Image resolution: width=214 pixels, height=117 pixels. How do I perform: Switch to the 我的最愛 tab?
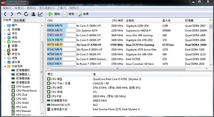(19, 20)
